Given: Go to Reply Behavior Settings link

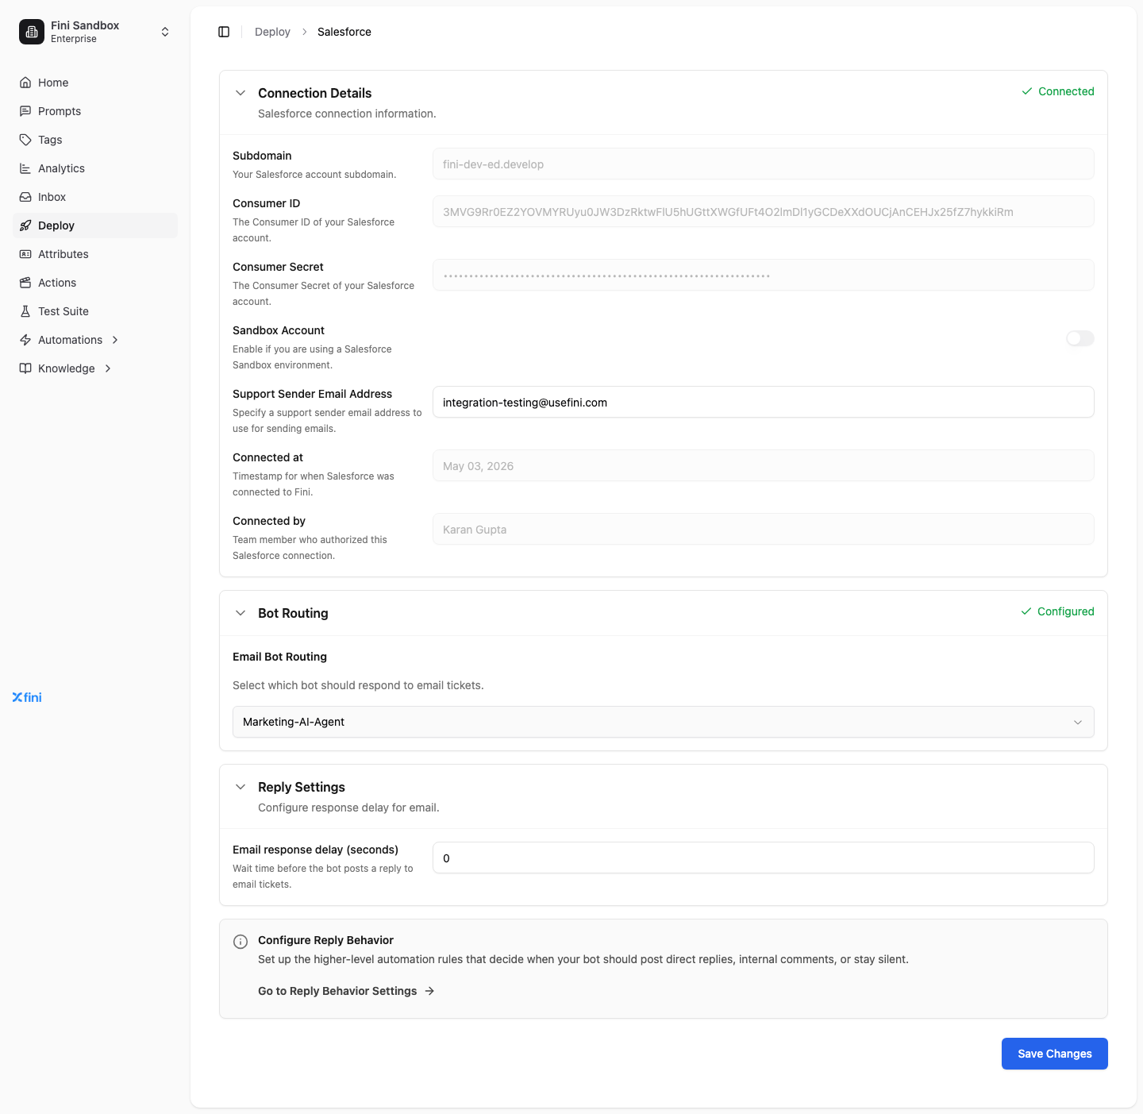Looking at the screenshot, I should 346,991.
